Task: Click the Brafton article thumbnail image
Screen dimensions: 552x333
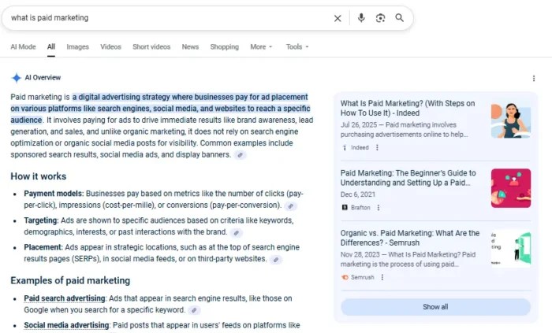Action: point(511,188)
